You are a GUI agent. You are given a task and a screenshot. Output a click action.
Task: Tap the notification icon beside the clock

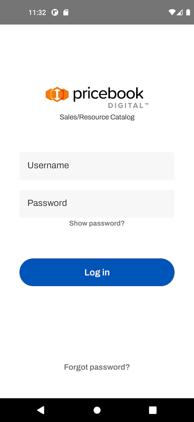coord(55,12)
